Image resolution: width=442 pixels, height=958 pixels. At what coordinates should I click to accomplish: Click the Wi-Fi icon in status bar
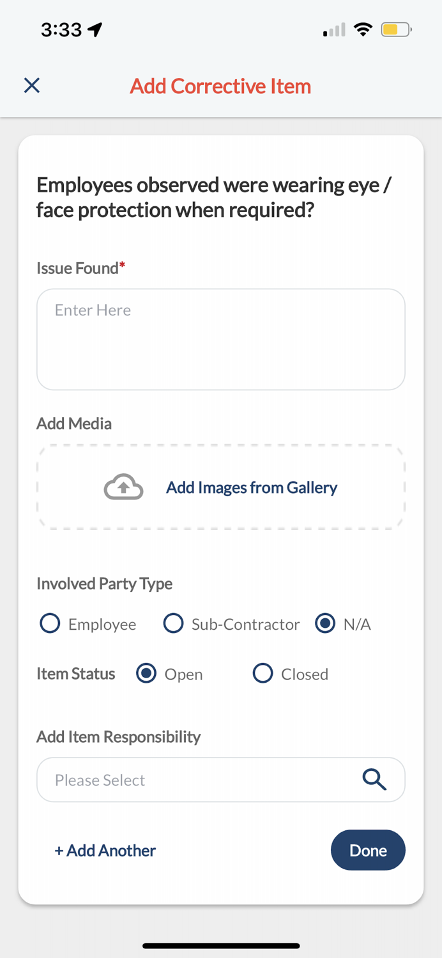click(x=363, y=29)
